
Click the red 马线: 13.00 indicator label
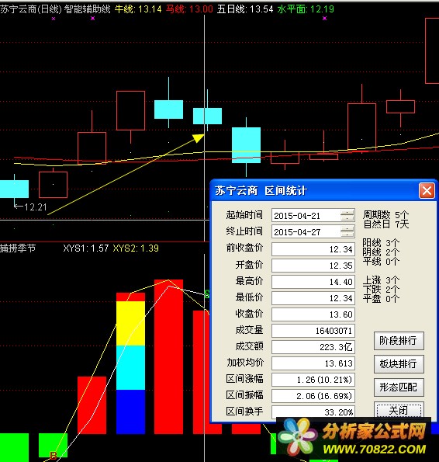pos(189,9)
